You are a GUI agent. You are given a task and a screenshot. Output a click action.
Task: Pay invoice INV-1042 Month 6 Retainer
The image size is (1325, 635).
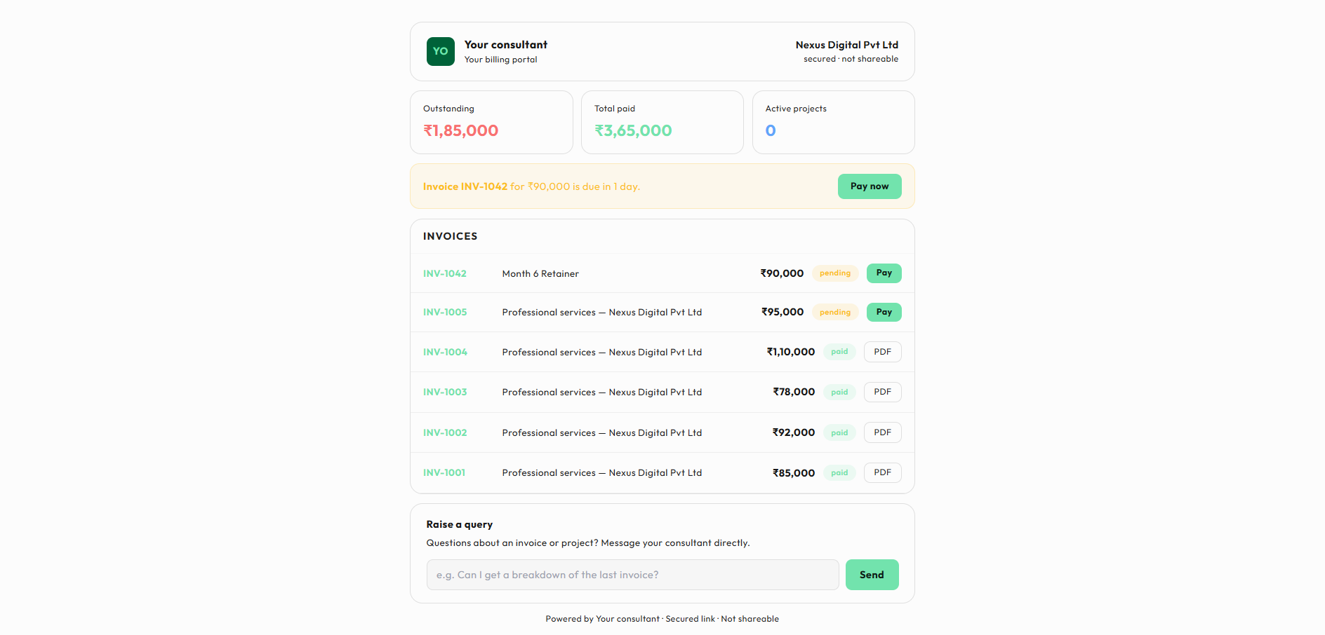pyautogui.click(x=884, y=273)
